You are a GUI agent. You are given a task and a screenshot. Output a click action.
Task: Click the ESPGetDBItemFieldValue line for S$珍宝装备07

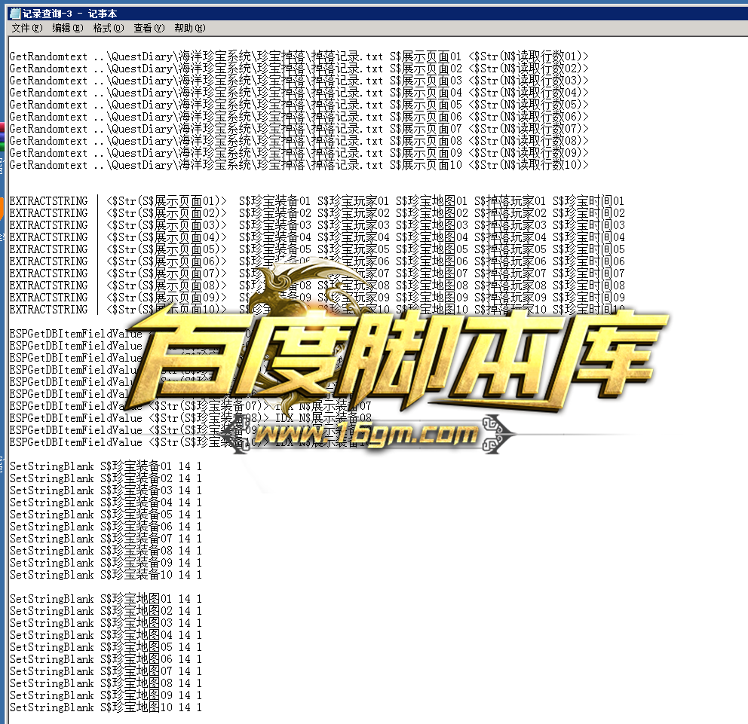(x=190, y=406)
